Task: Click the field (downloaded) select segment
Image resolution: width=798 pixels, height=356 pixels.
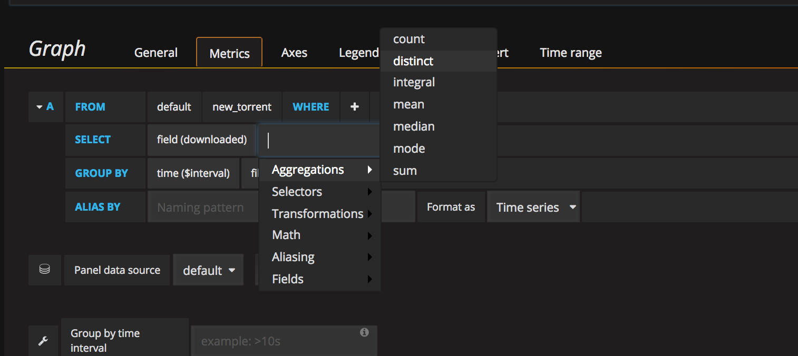Action: tap(202, 140)
